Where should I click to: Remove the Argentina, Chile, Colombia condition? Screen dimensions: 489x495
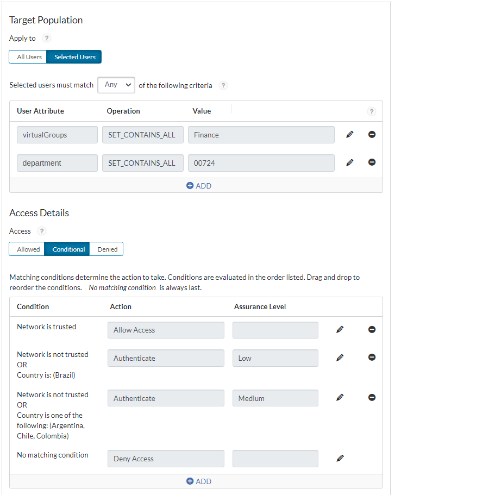coord(372,397)
